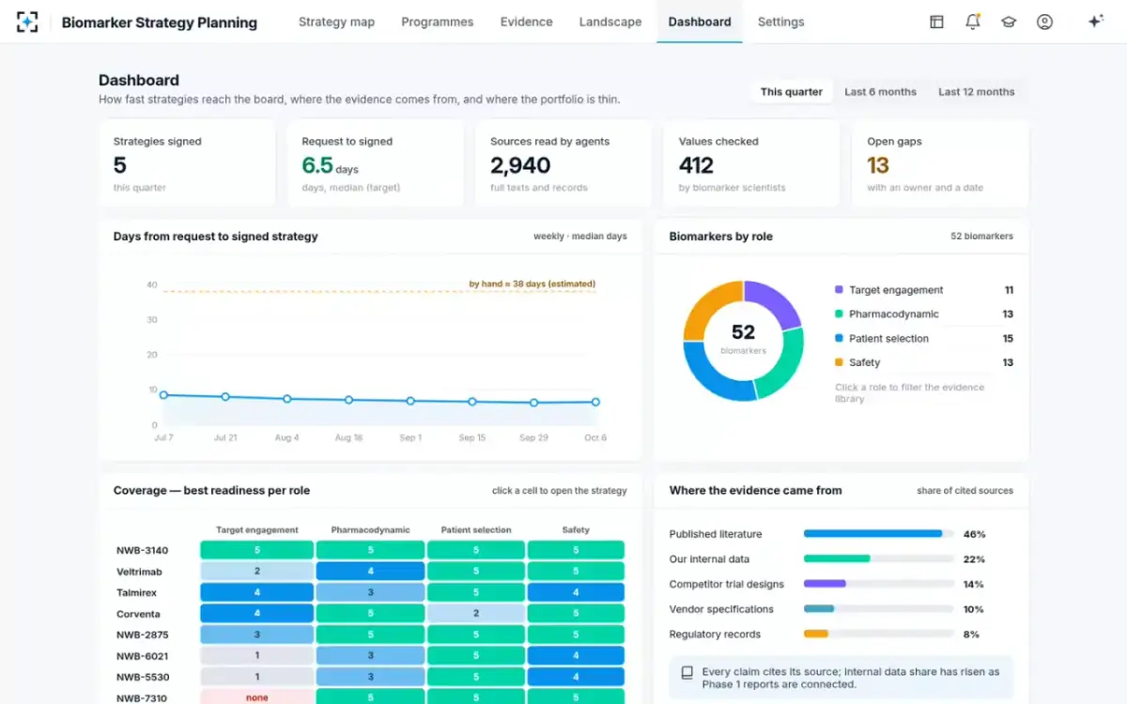Filter by Patient selection legend row

(x=924, y=339)
